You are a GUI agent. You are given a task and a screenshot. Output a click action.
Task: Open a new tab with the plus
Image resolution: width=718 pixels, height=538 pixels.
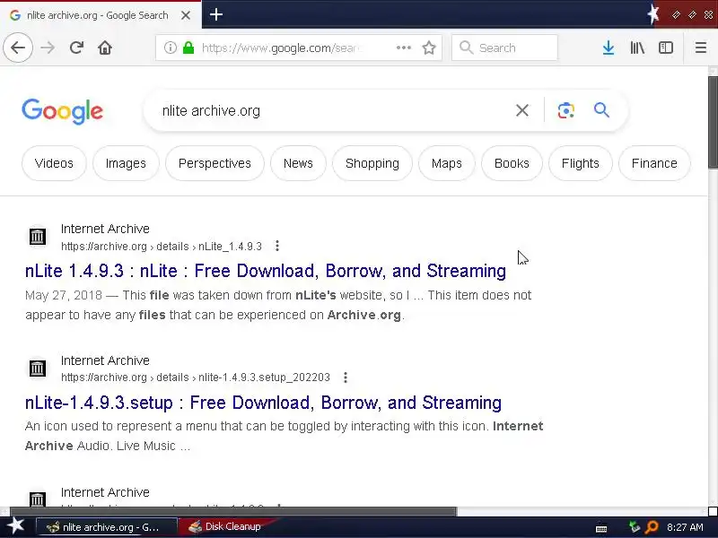[x=216, y=14]
